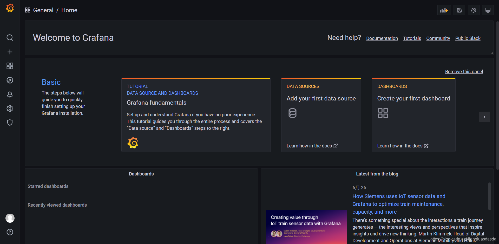This screenshot has height=244, width=499.
Task: Click Remove this panel link
Action: pos(464,72)
